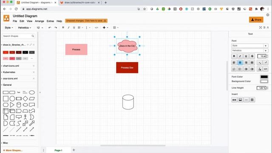Open the Font Color swatch
272x153 pixels.
264,76
